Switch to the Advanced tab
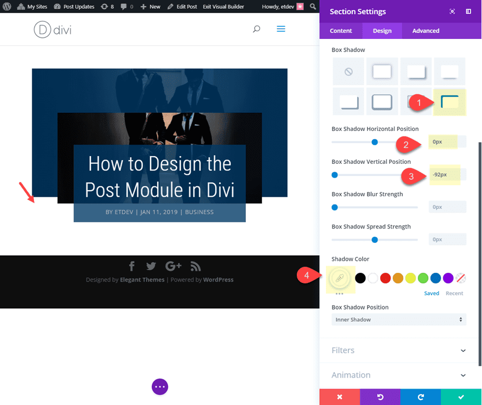Image resolution: width=482 pixels, height=405 pixels. tap(425, 31)
